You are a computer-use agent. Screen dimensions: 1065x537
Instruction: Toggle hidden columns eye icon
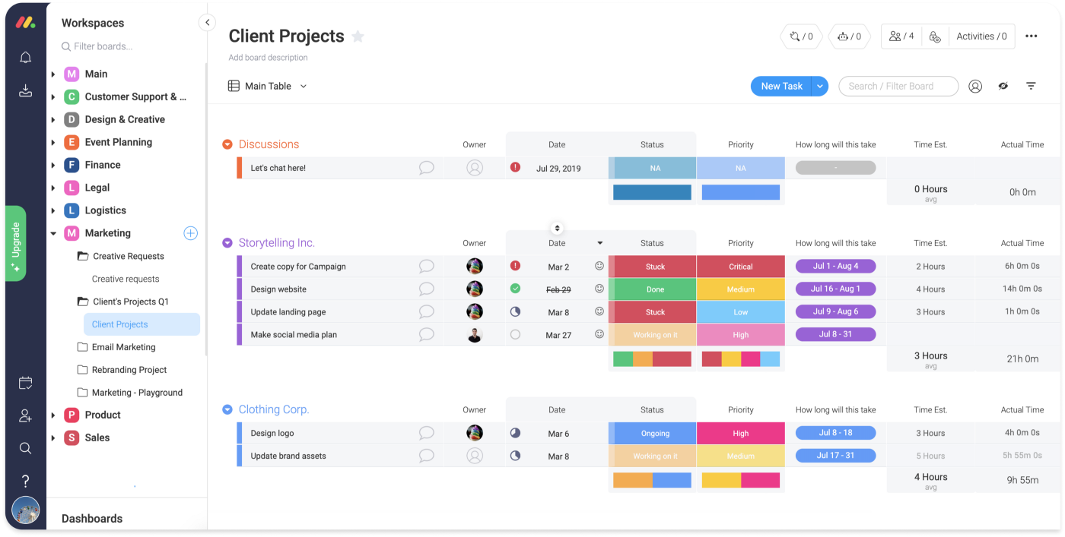tap(1003, 87)
